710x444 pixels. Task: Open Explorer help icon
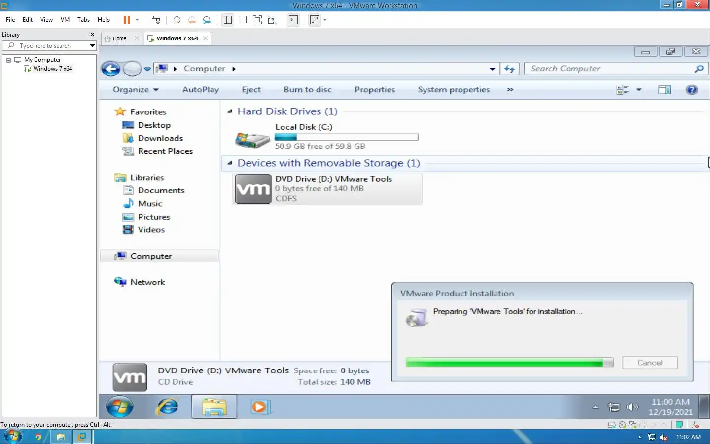[692, 90]
